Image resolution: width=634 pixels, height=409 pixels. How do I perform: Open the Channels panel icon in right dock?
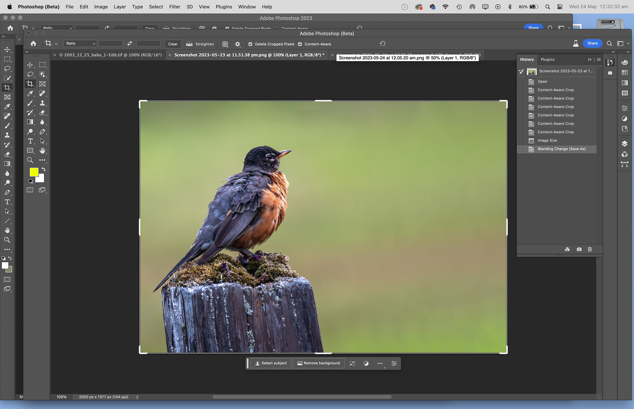pyautogui.click(x=624, y=154)
